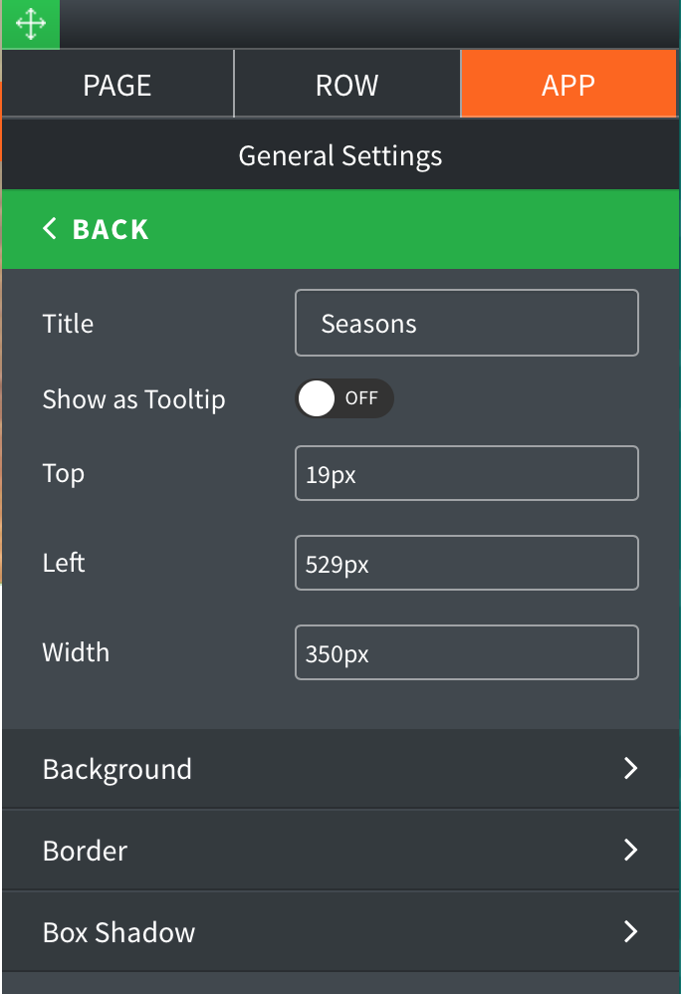
Task: Click the chevron arrow beside Background
Action: click(629, 769)
